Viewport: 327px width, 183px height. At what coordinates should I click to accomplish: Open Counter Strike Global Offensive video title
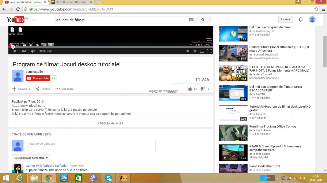point(279,49)
